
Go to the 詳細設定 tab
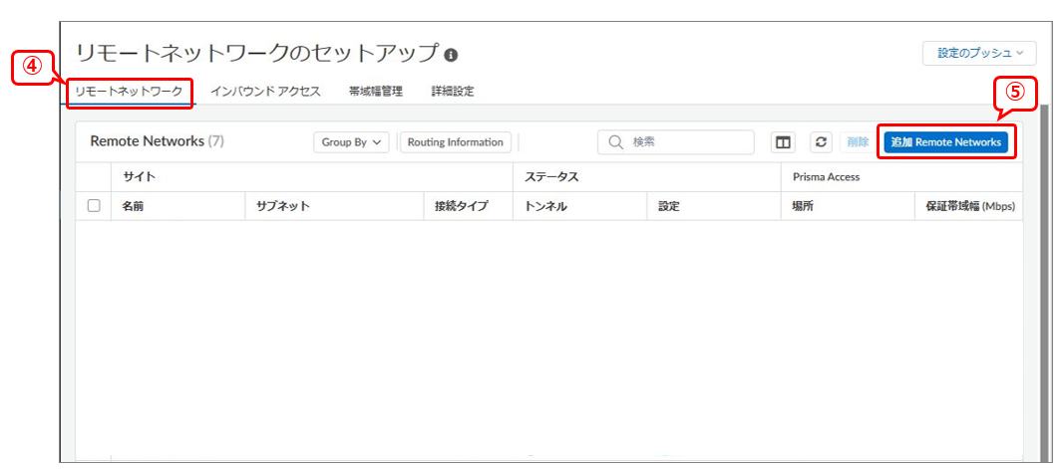pyautogui.click(x=452, y=91)
